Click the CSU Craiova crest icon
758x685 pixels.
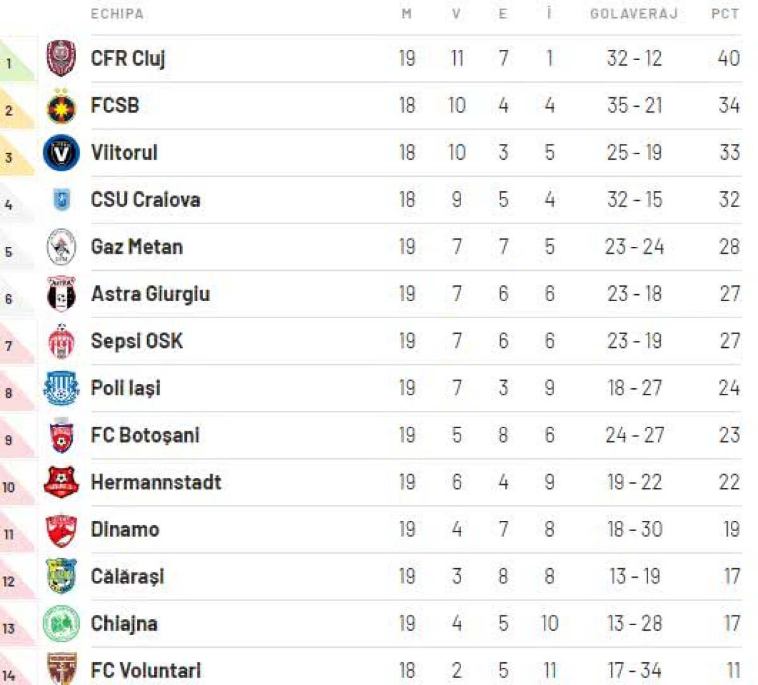[61, 200]
